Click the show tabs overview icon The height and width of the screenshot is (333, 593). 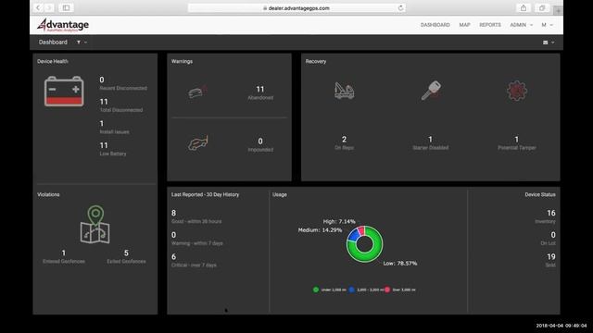[x=542, y=8]
